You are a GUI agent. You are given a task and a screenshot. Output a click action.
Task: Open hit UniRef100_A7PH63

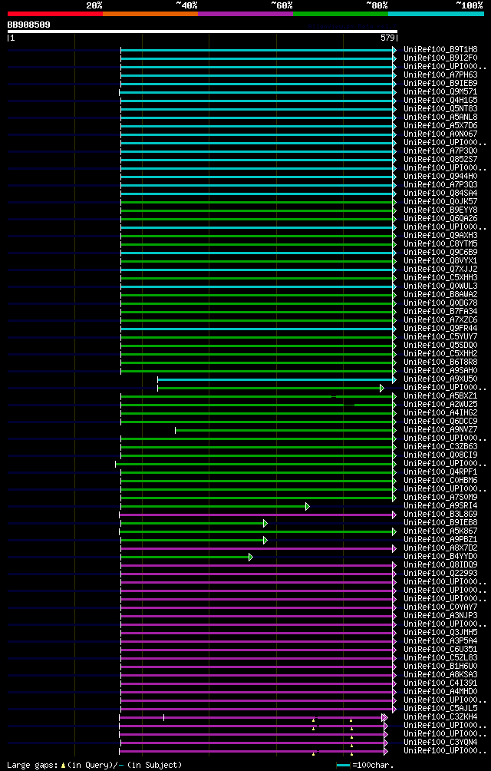tap(440, 74)
